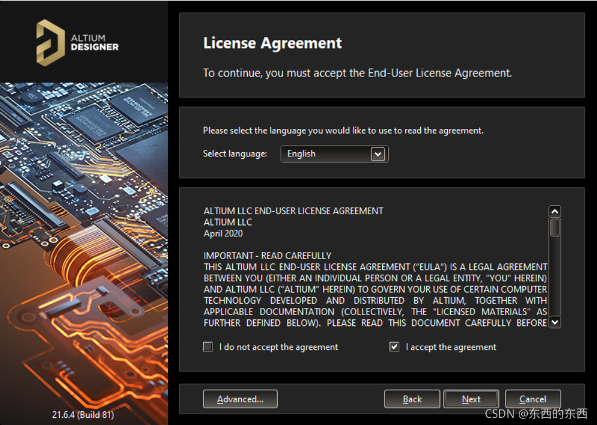This screenshot has height=425, width=597.
Task: Open the language list via its chevron arrow
Action: tap(377, 154)
